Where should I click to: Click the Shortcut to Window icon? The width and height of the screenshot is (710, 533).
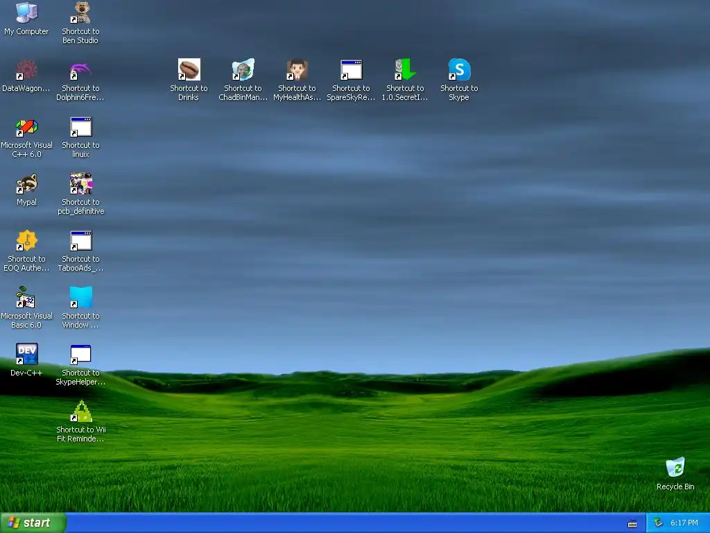tap(80, 297)
